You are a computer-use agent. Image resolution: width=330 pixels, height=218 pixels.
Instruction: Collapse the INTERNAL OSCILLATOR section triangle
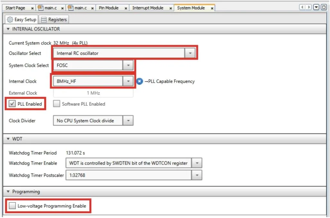[x=7, y=29]
